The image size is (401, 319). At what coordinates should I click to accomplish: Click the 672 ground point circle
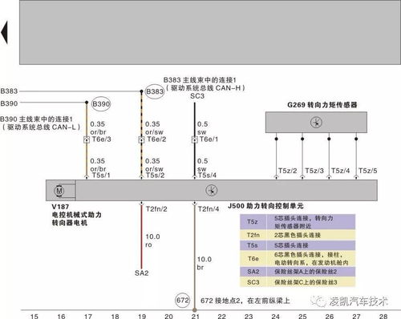[183, 300]
